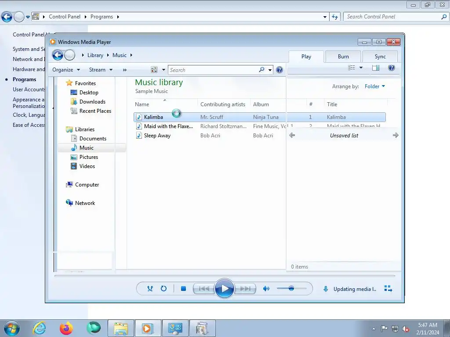Click the Unsaved list title
Screen dimensions: 450x337
(344, 136)
